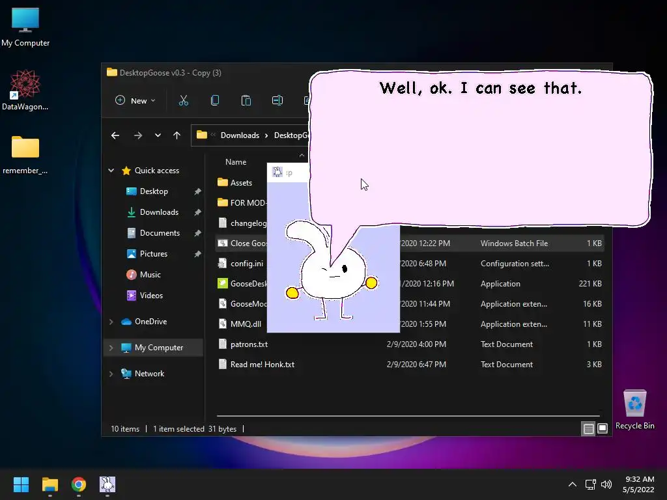Open File Explorer from the taskbar
The image size is (667, 500).
point(50,484)
